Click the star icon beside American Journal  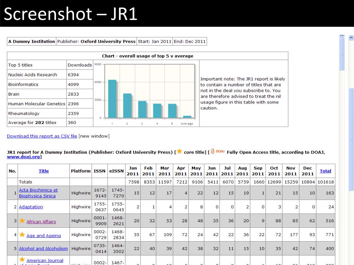tap(22, 259)
